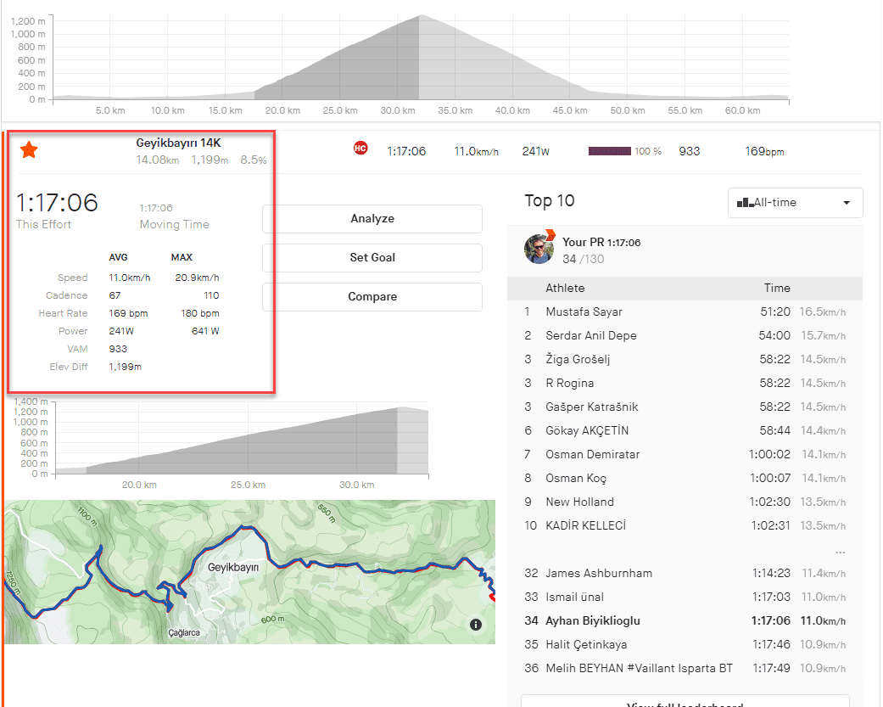Open Gökay AKÇETİN athlete profile
The image size is (883, 707).
pos(587,431)
